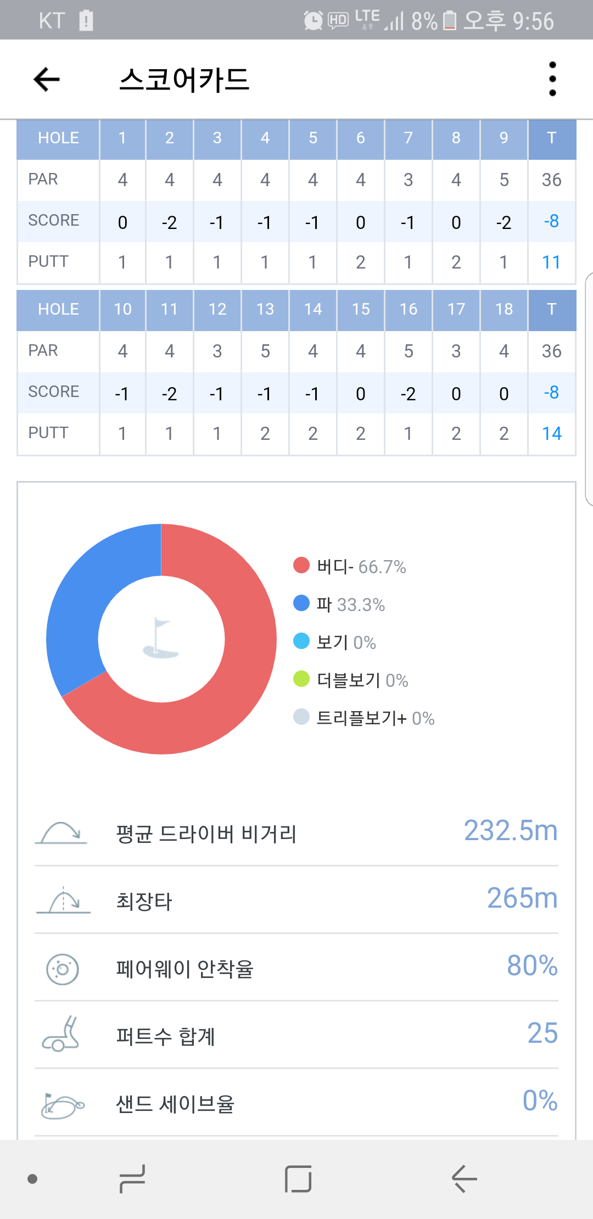Tap the total putts putter icon
Image resolution: width=593 pixels, height=1219 pixels.
[61, 1035]
